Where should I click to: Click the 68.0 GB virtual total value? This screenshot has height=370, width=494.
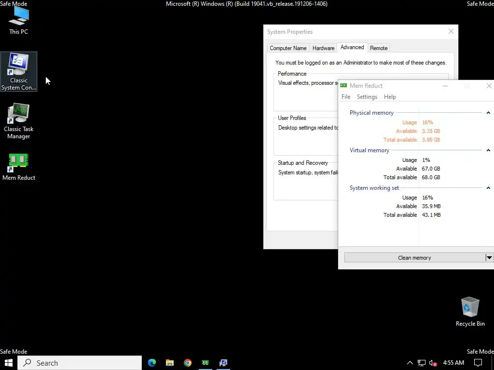tap(431, 177)
